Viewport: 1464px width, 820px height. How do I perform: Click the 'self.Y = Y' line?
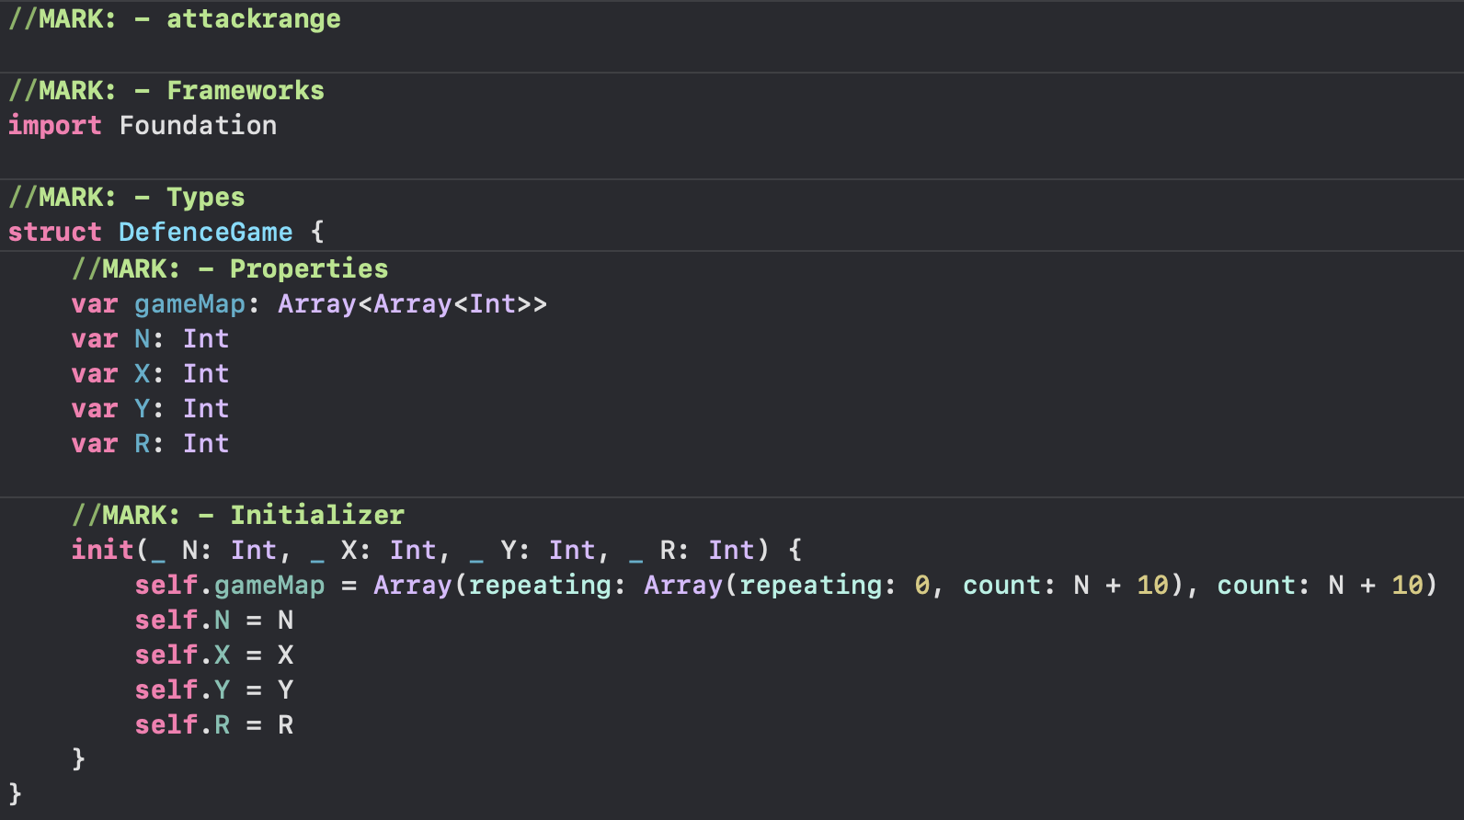click(214, 690)
